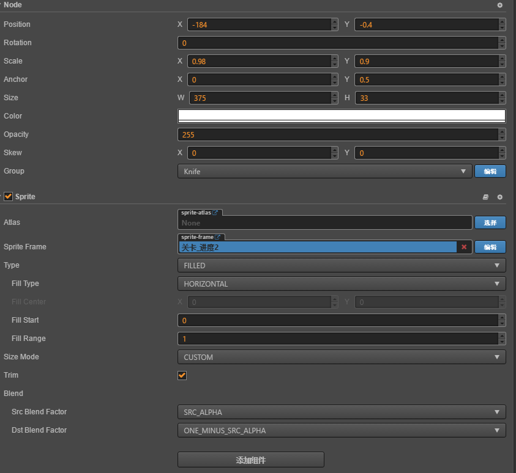516x473 pixels.
Task: Click Size W stepper arrows
Action: click(x=335, y=98)
